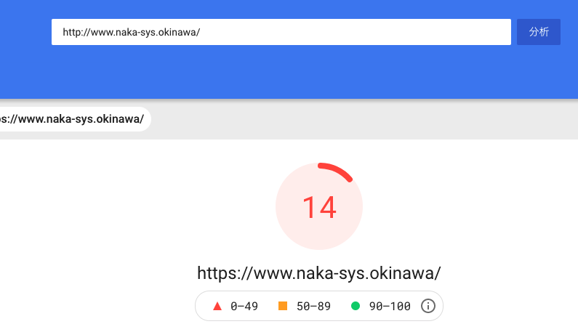Click the orange square legend icon
578x332 pixels.
[283, 306]
